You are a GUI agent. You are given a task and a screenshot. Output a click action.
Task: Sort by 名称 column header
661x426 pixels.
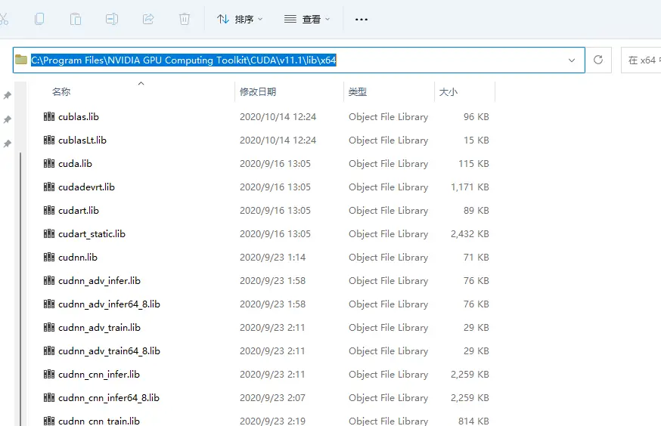tap(61, 91)
